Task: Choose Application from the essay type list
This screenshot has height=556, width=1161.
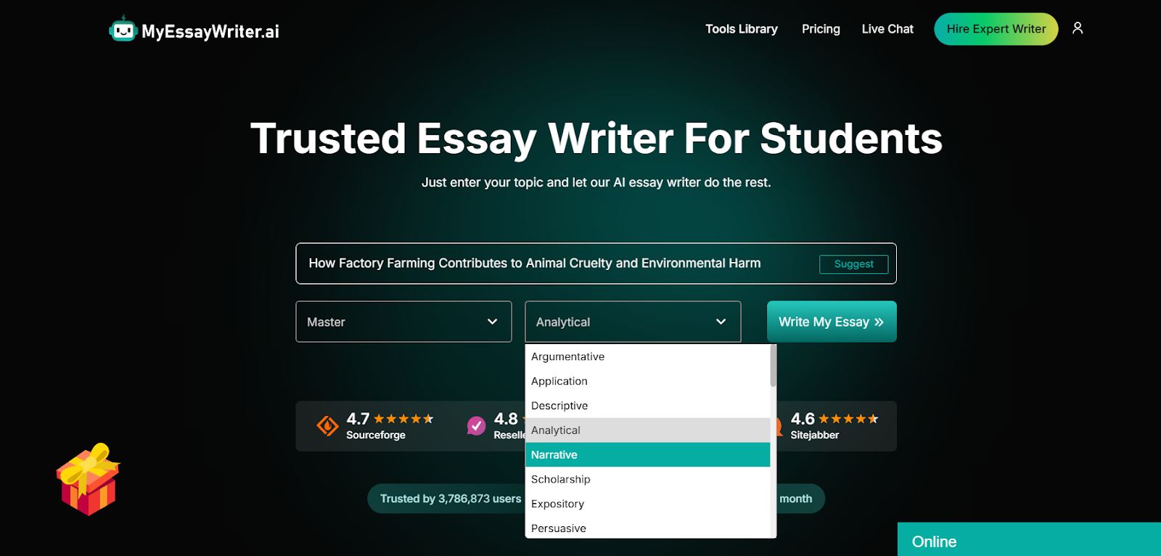Action: pos(647,381)
